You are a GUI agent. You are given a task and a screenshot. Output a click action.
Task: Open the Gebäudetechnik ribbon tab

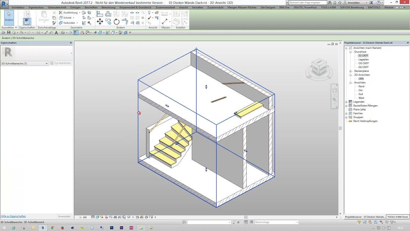tap(57, 7)
